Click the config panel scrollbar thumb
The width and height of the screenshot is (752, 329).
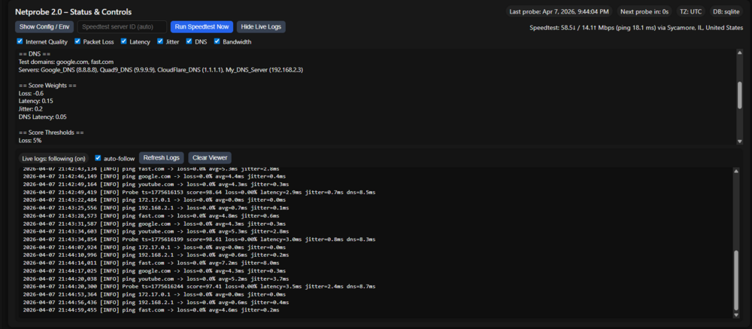point(739,95)
